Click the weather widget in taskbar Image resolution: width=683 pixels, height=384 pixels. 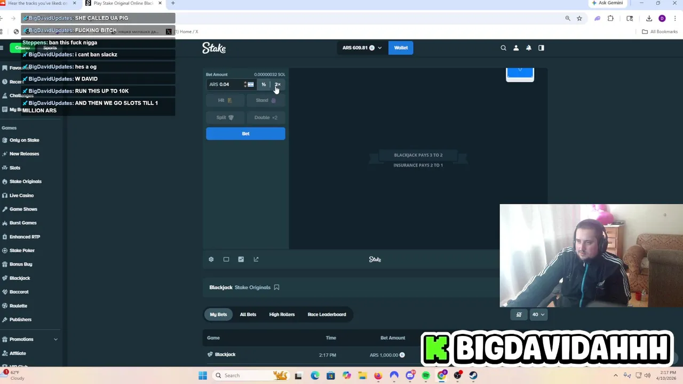click(13, 375)
